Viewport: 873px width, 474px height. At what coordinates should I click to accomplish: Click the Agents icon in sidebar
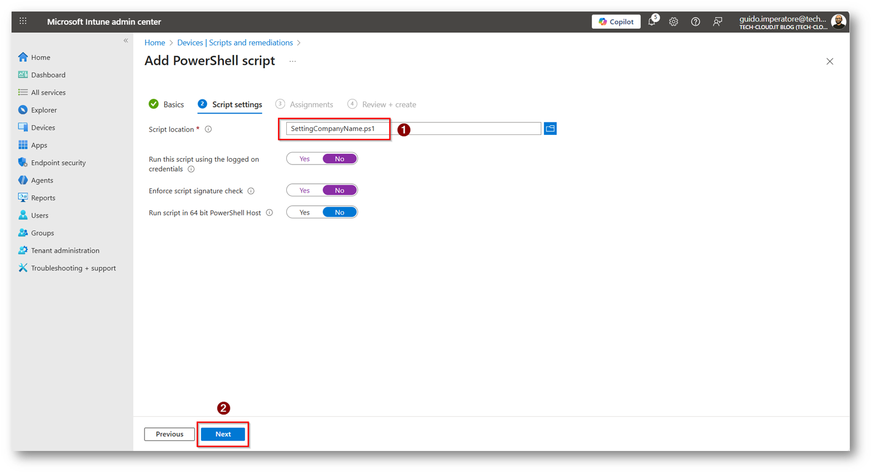tap(23, 180)
